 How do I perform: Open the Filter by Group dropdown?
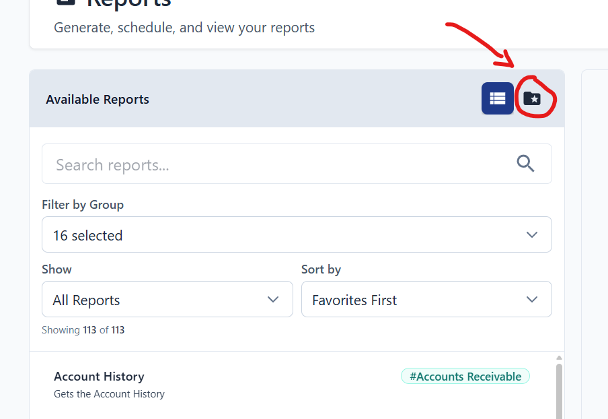[x=297, y=234]
